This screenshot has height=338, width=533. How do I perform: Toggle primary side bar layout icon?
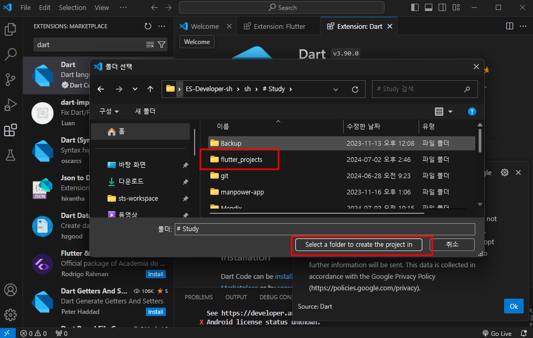(x=415, y=7)
